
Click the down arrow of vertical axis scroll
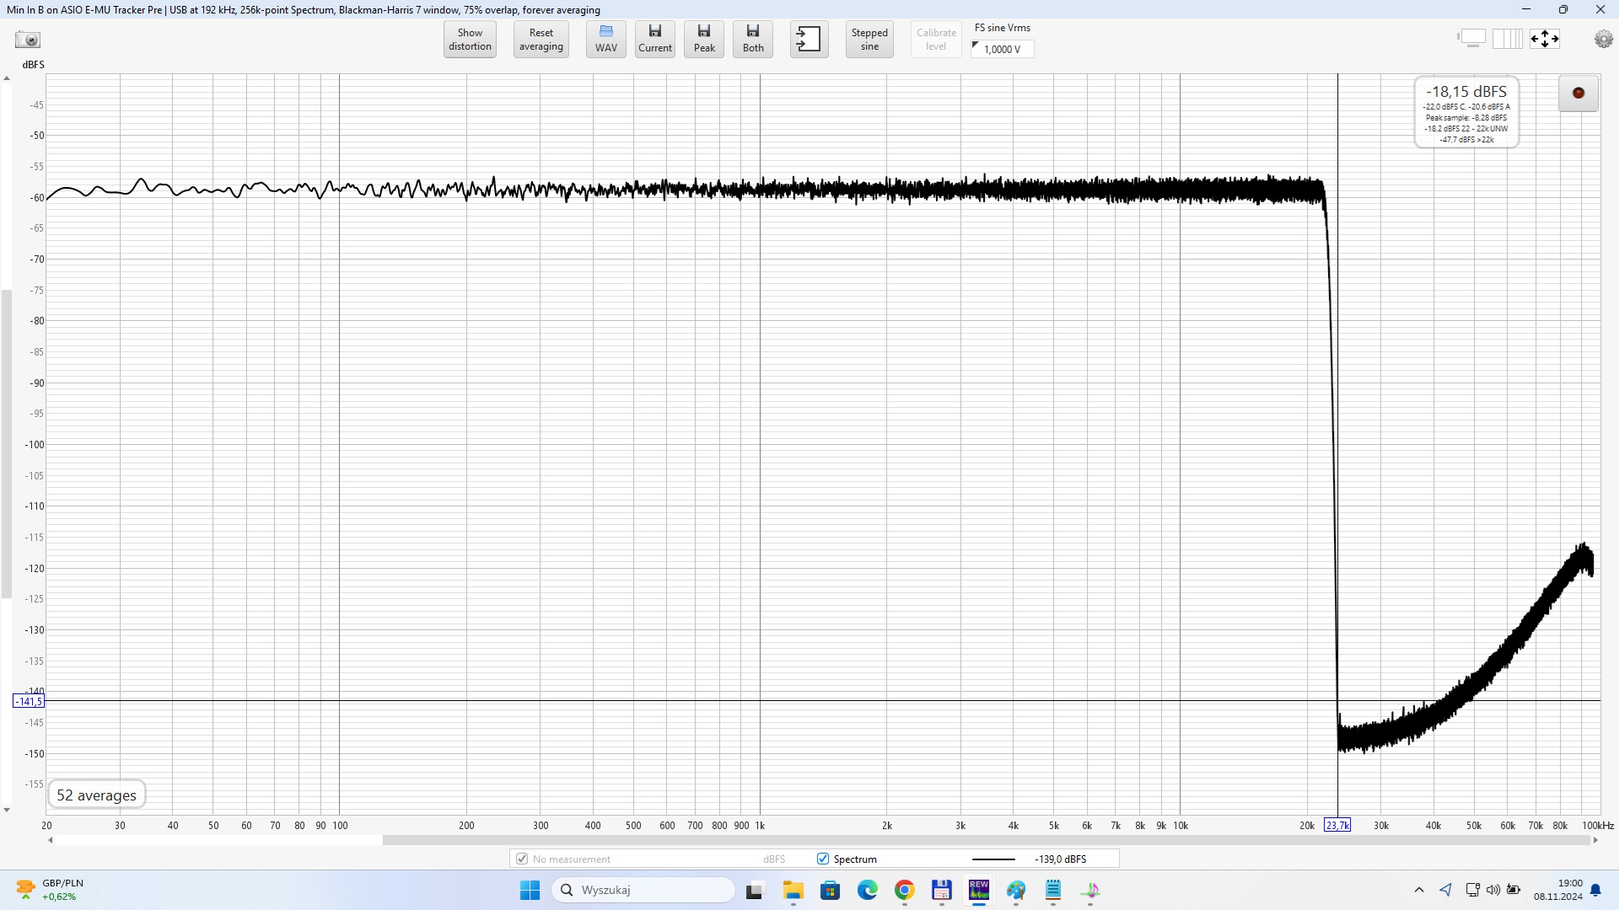click(7, 810)
